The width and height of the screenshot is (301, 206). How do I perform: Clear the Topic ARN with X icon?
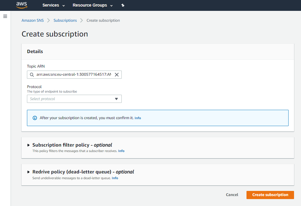[x=117, y=75]
